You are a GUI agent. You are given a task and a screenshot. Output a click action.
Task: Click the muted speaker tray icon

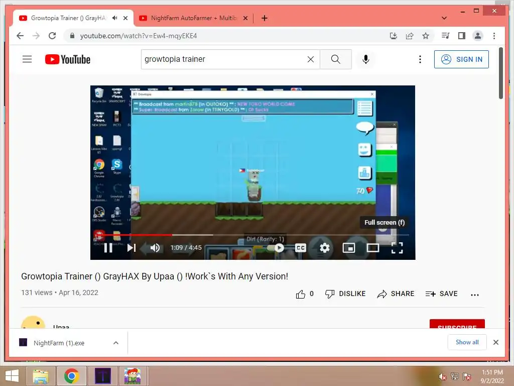pos(443,376)
